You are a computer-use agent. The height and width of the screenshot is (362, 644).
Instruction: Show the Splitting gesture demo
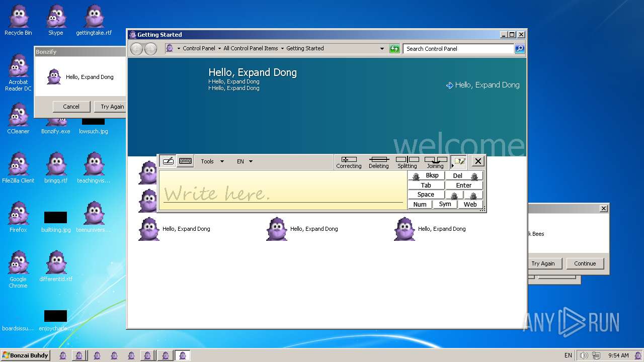[407, 162]
